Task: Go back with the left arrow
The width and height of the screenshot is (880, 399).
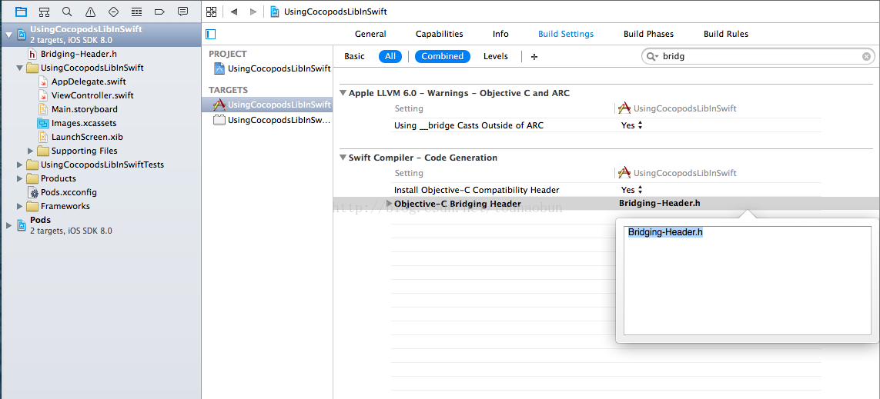Action: click(x=234, y=12)
